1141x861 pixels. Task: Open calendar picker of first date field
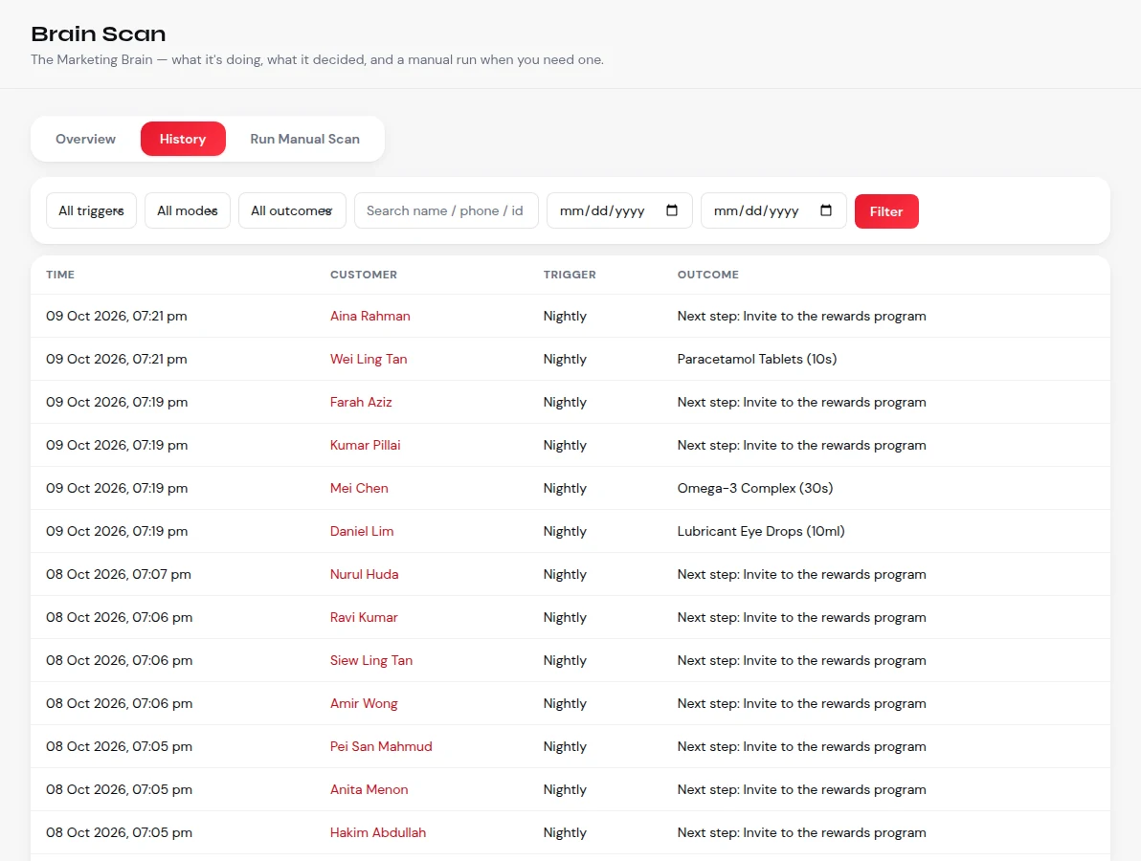tap(672, 210)
